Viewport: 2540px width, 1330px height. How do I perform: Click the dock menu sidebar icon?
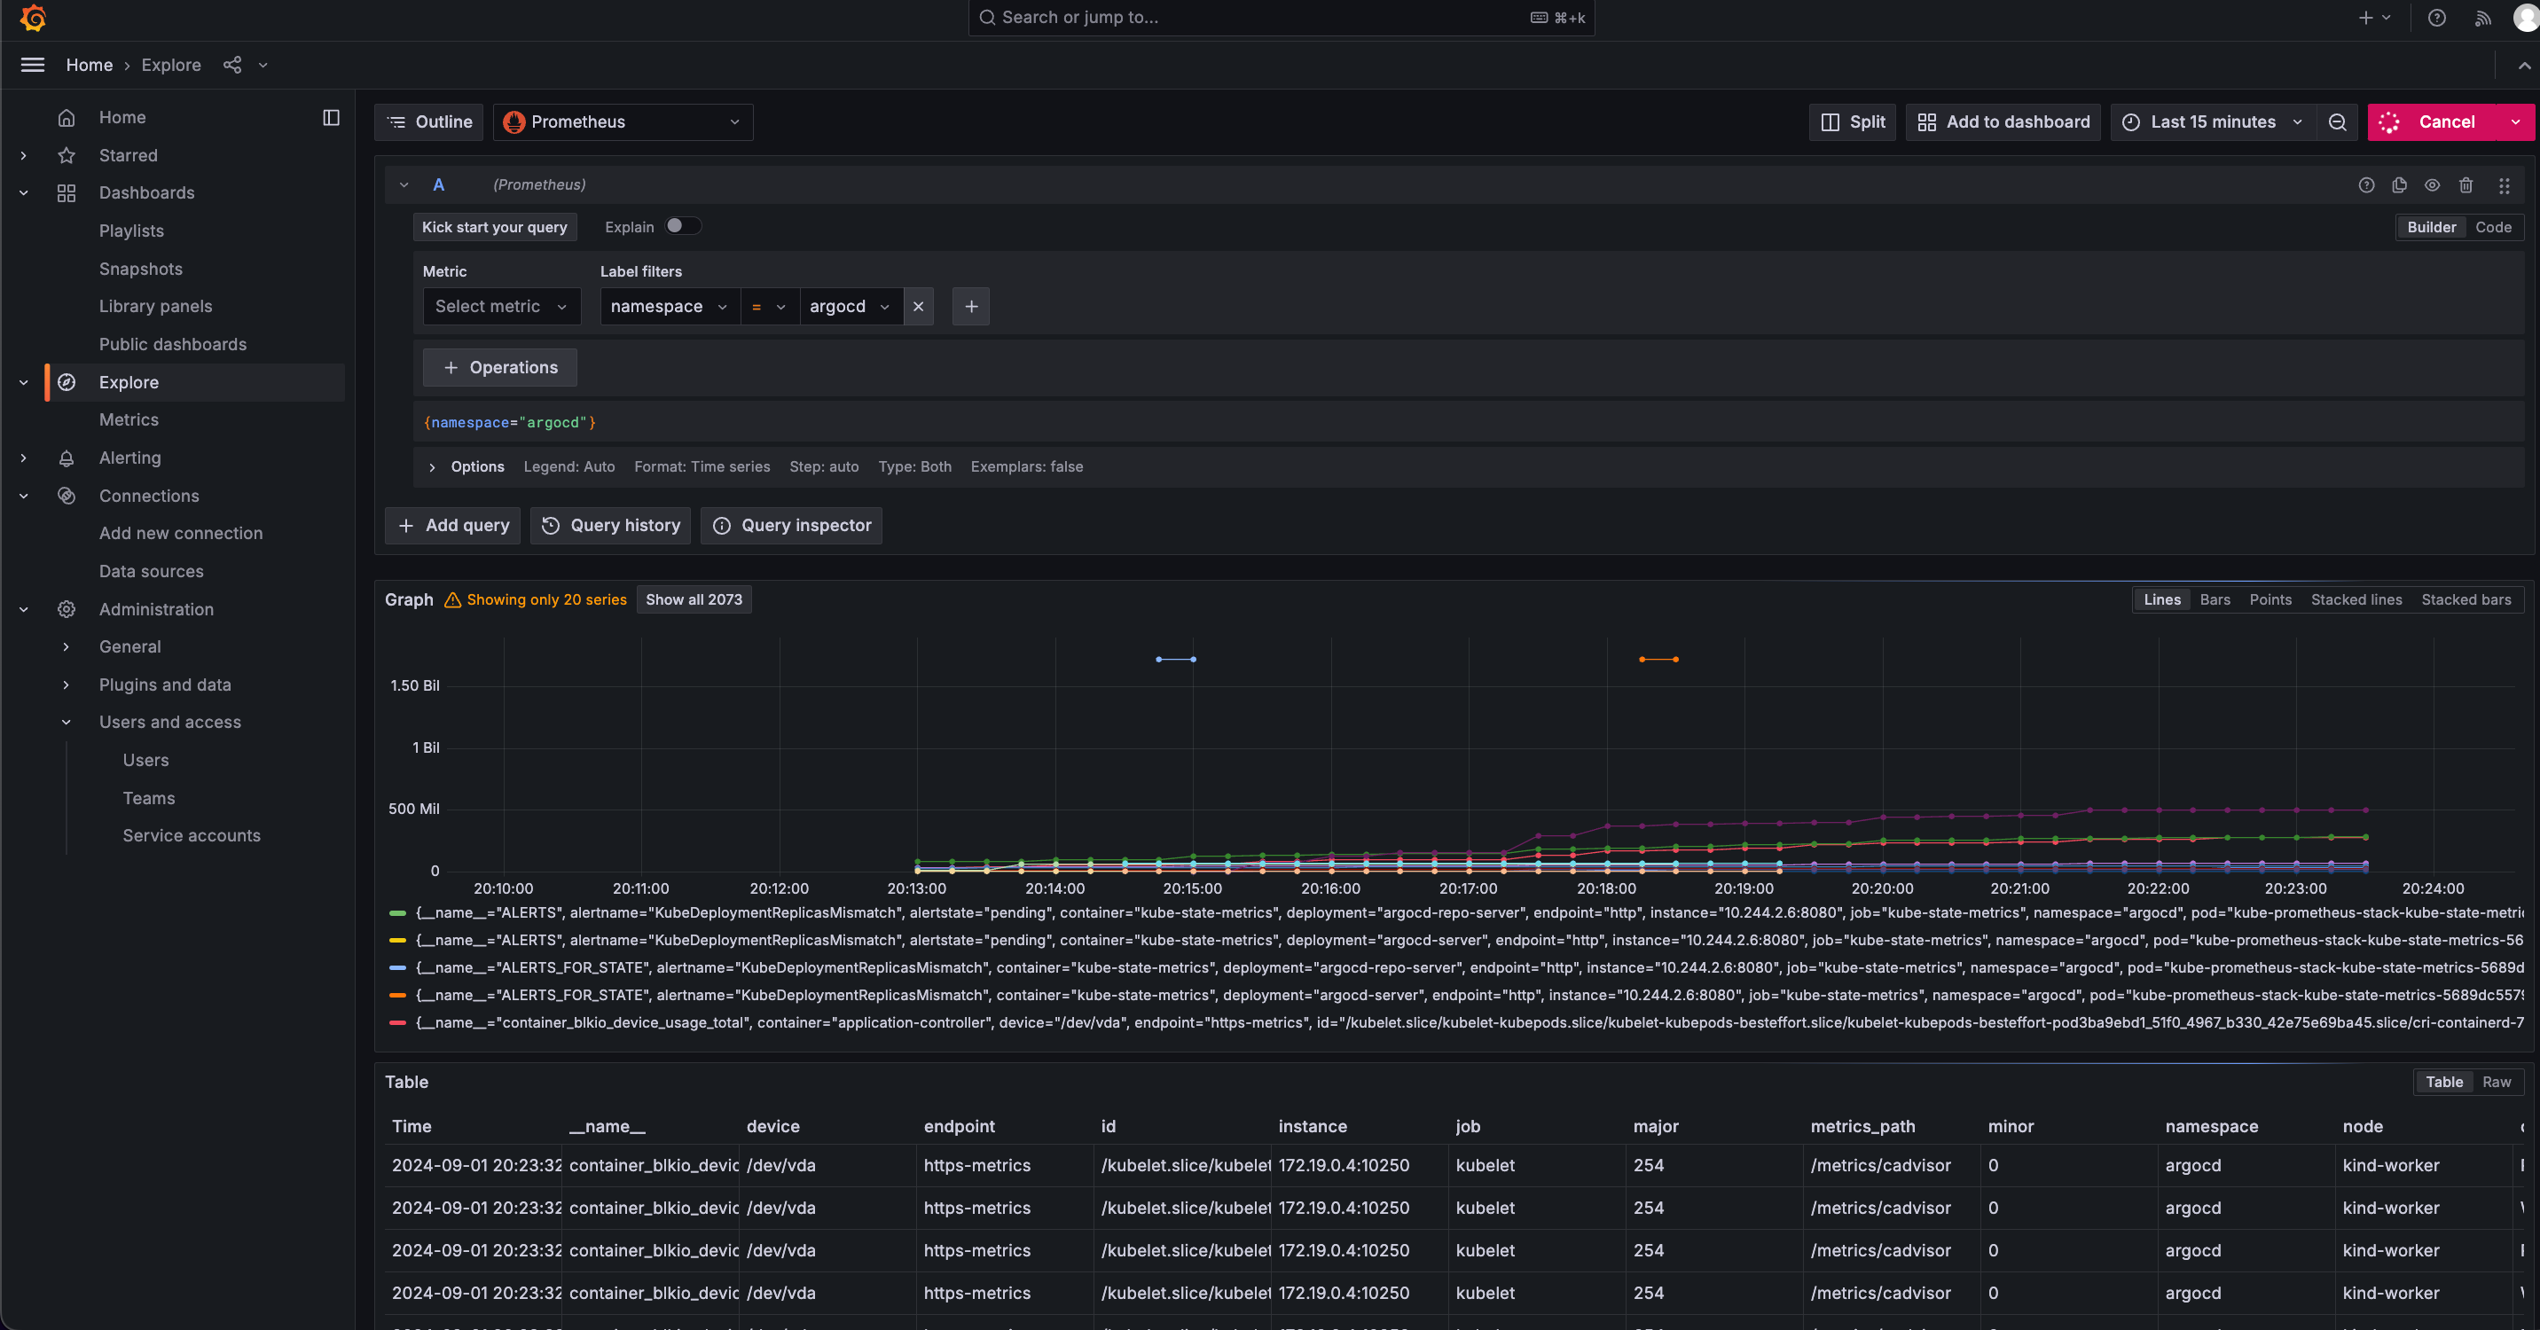[x=332, y=117]
